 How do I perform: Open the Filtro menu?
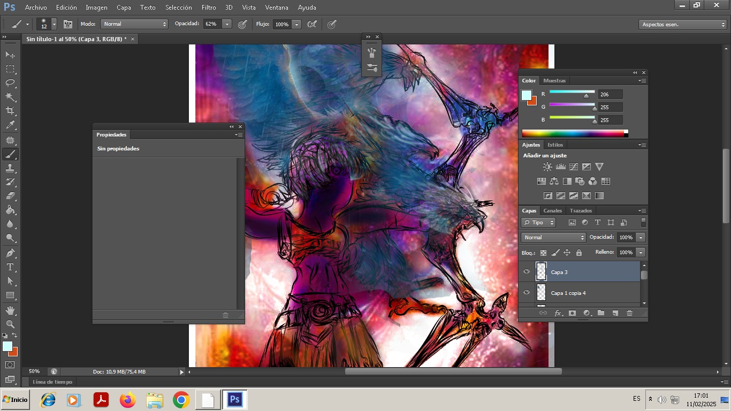(x=209, y=7)
